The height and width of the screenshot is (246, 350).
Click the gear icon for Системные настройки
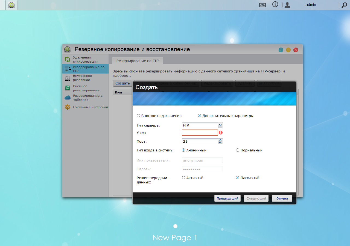point(68,107)
